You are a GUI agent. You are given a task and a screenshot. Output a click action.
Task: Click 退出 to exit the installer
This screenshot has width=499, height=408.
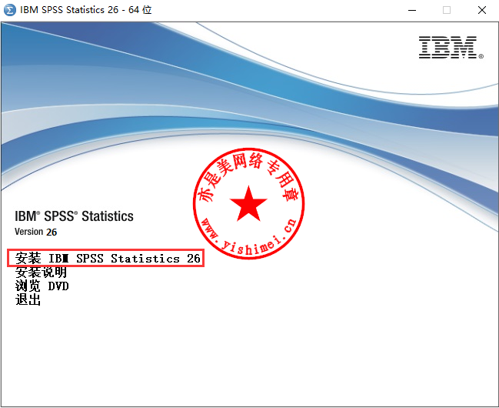coord(28,299)
